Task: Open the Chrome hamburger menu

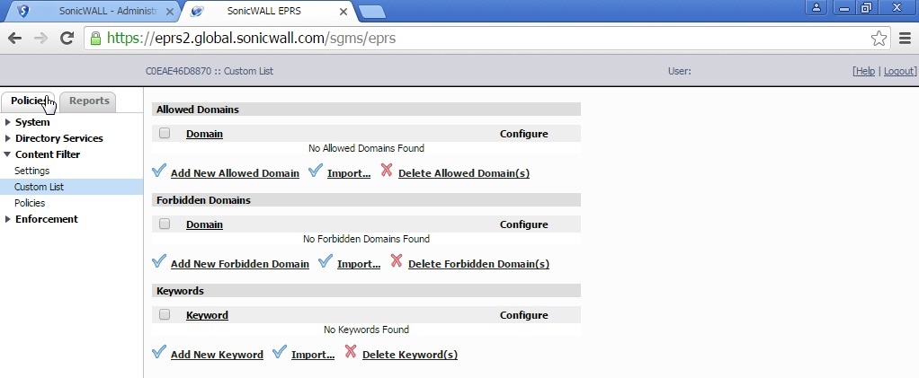Action: pyautogui.click(x=905, y=38)
